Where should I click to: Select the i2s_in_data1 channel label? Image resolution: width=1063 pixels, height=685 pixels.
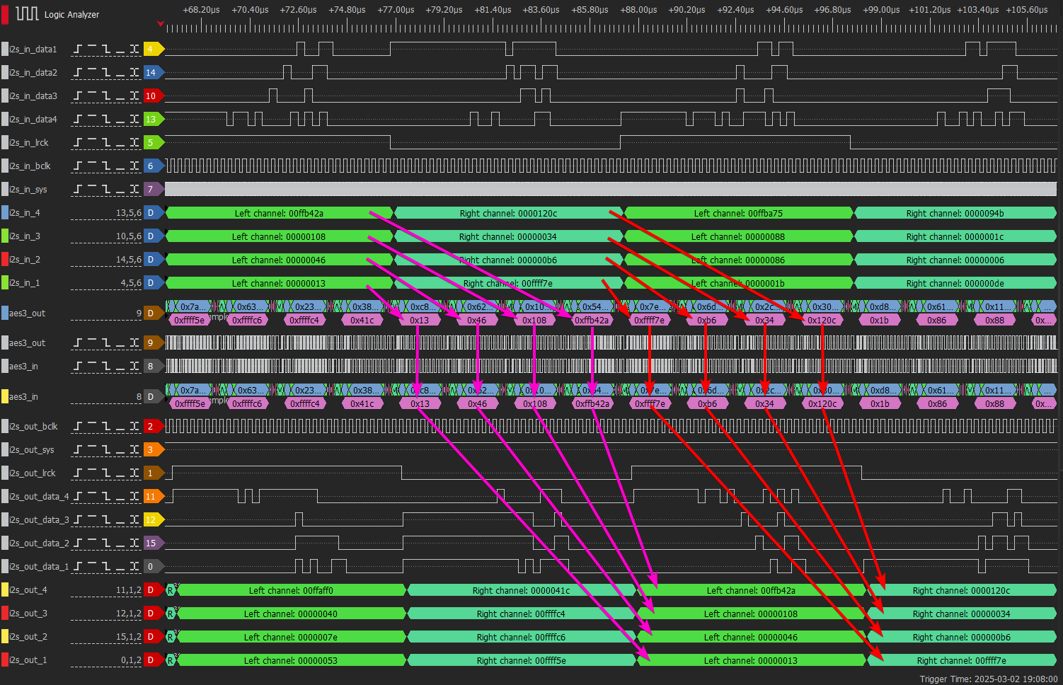[x=33, y=50]
